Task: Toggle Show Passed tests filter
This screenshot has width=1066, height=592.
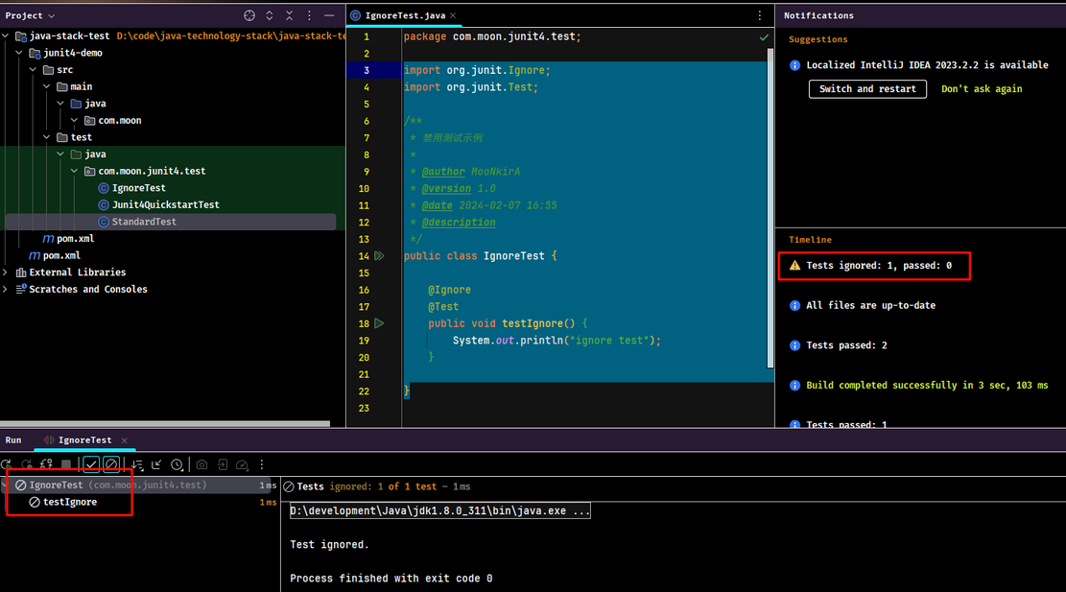Action: (91, 465)
